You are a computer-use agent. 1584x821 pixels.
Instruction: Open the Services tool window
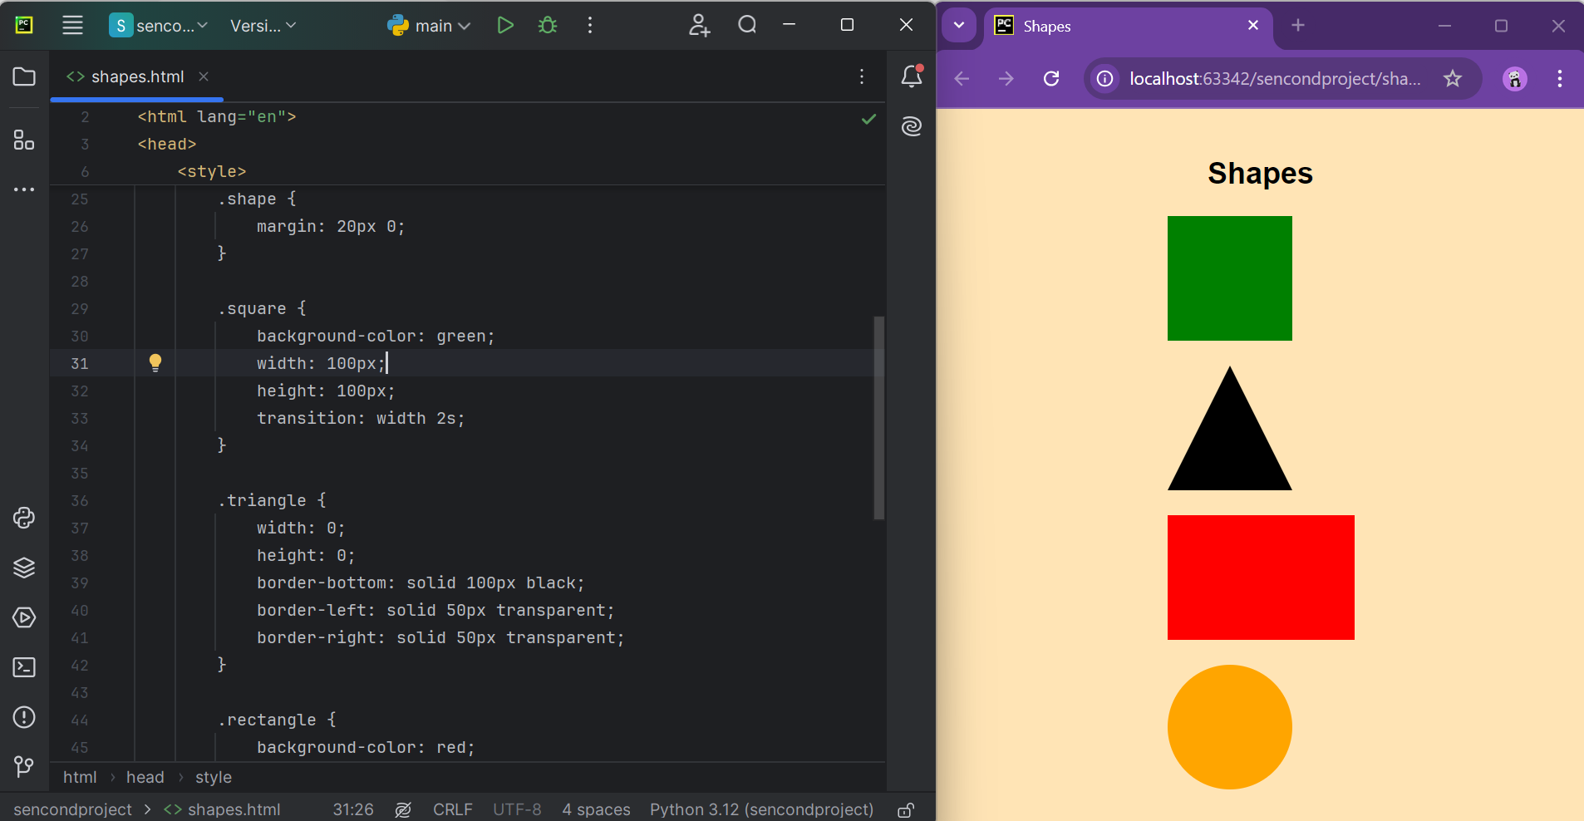coord(24,617)
